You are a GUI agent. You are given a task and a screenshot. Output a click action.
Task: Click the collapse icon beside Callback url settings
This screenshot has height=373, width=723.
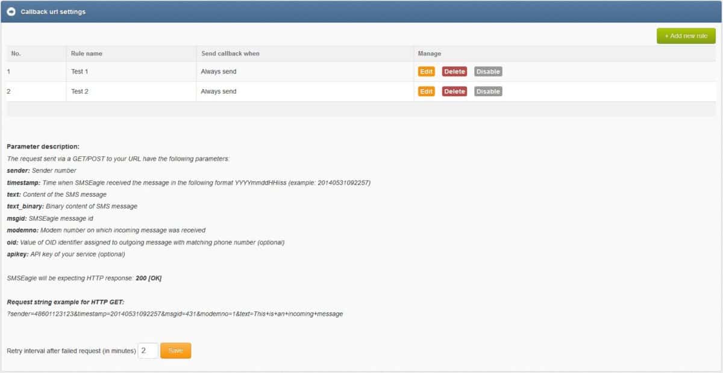(11, 11)
